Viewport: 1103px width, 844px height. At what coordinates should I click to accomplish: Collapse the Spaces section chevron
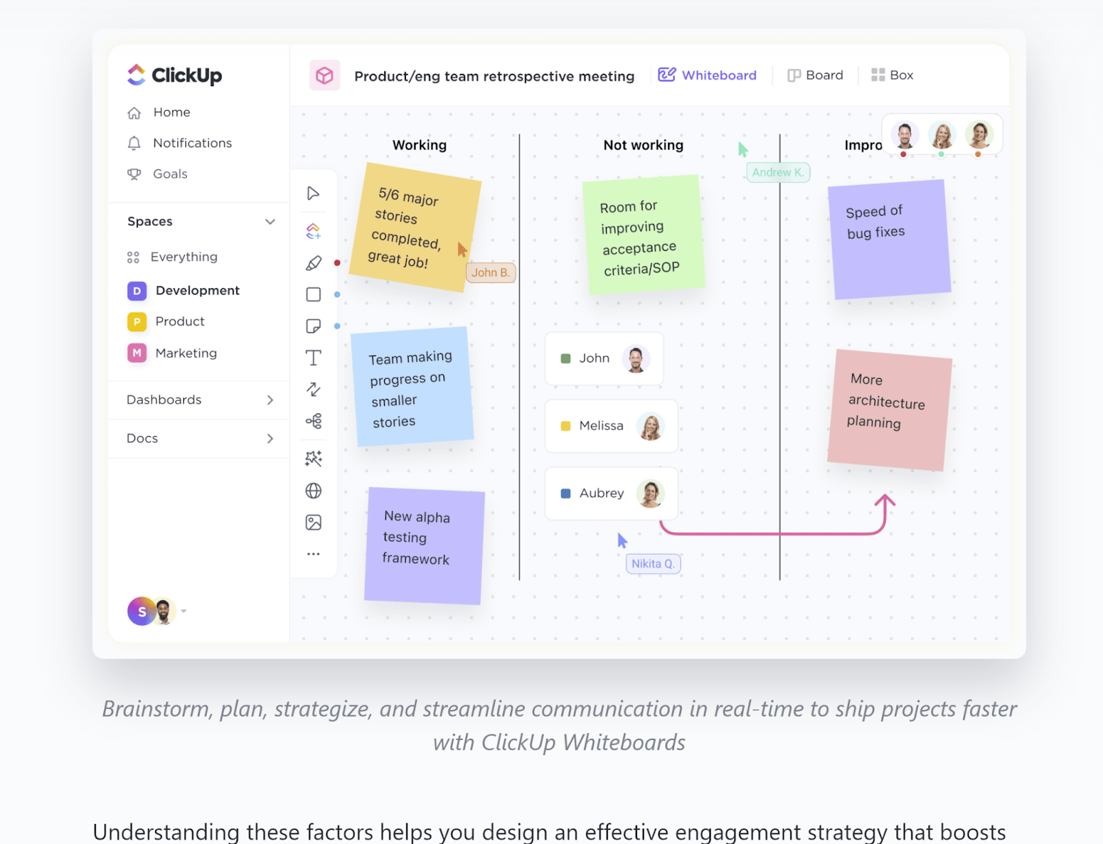tap(270, 222)
